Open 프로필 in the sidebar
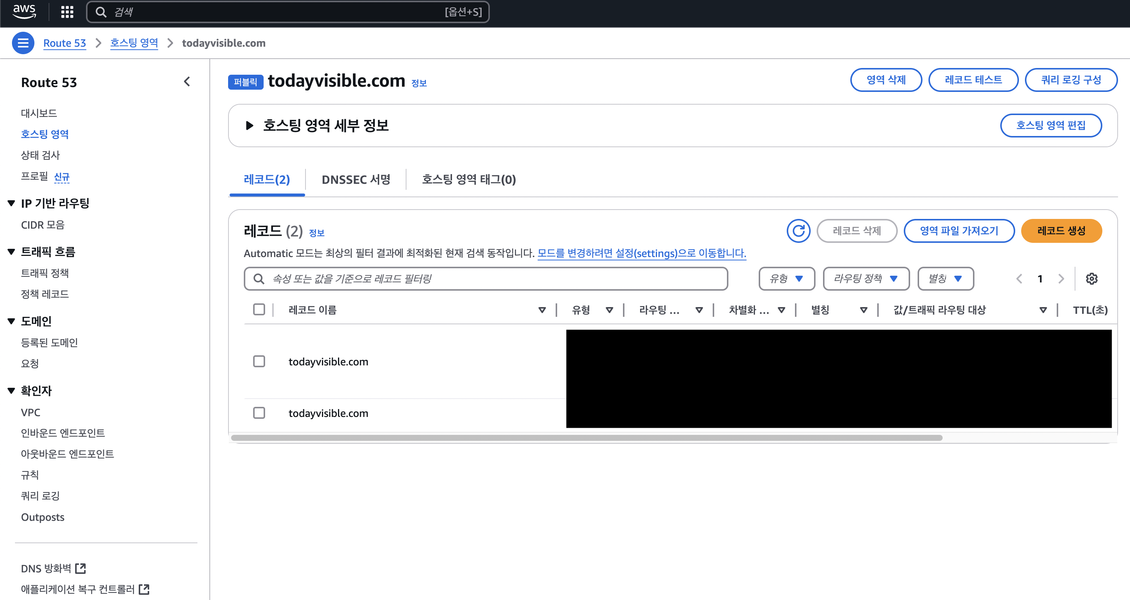Screen dimensions: 1130x600 tap(34, 176)
